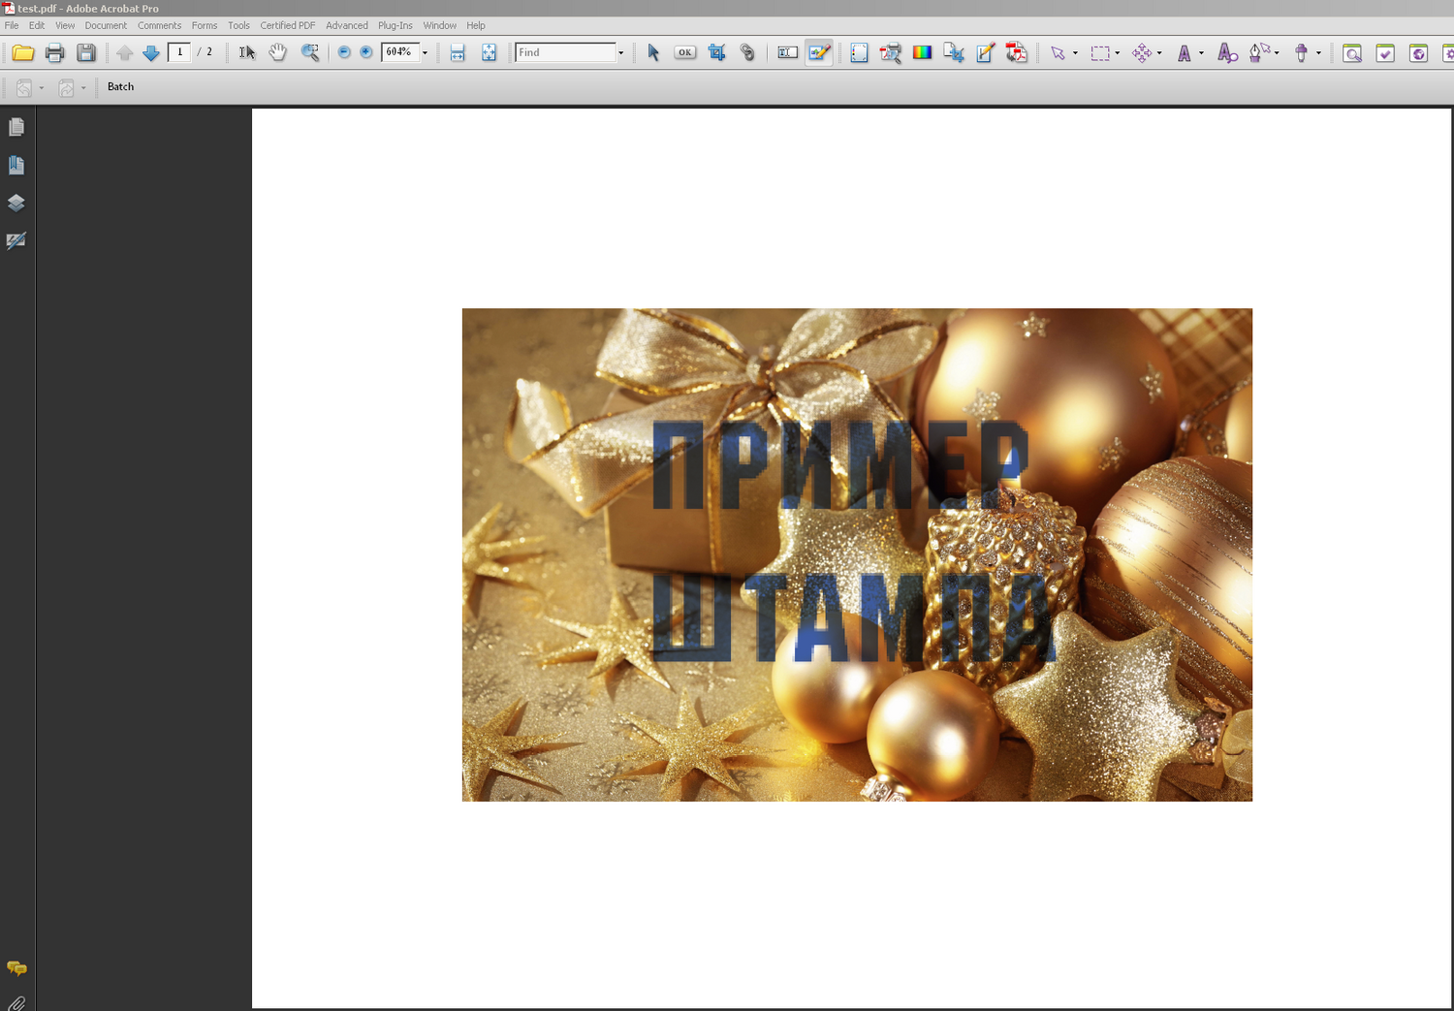Choose the text Select tool
The height and width of the screenshot is (1011, 1454).
coord(247,52)
